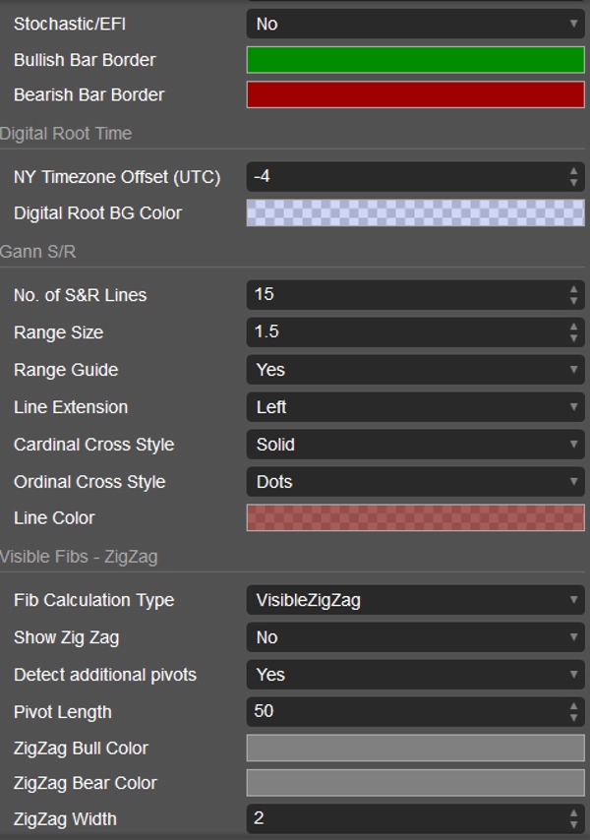Open the Line Extension dropdown

click(x=413, y=407)
